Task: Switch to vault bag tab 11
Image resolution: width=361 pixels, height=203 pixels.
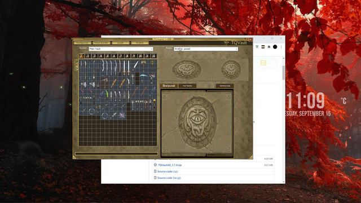Action: (147, 56)
